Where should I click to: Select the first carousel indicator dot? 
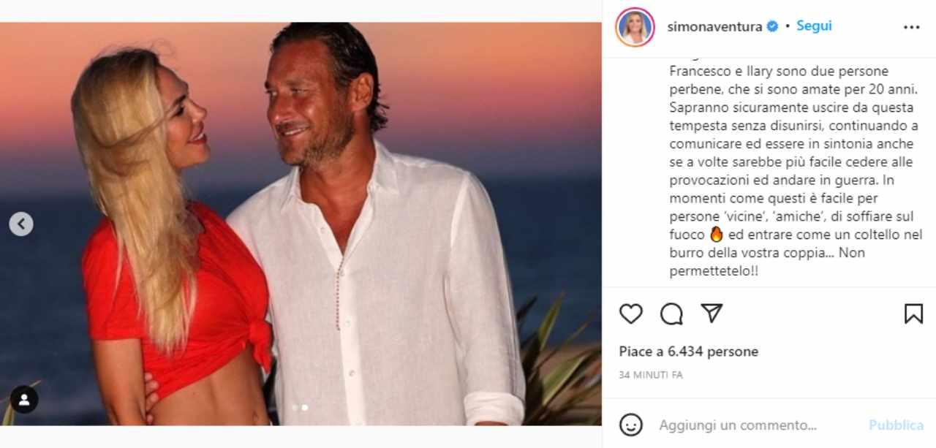point(295,407)
